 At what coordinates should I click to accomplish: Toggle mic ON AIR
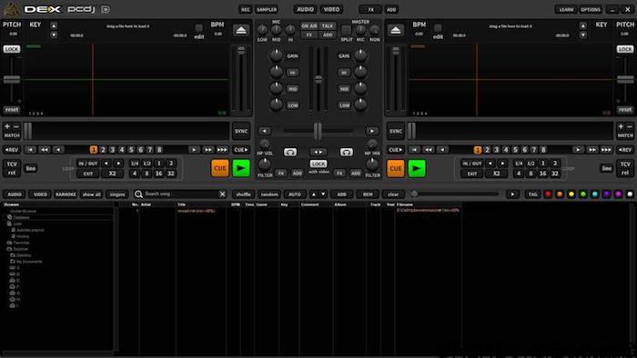pyautogui.click(x=309, y=26)
